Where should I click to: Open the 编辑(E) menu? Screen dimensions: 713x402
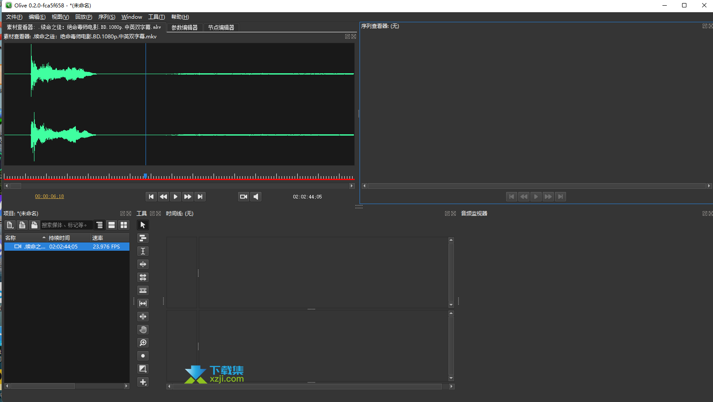tap(37, 17)
